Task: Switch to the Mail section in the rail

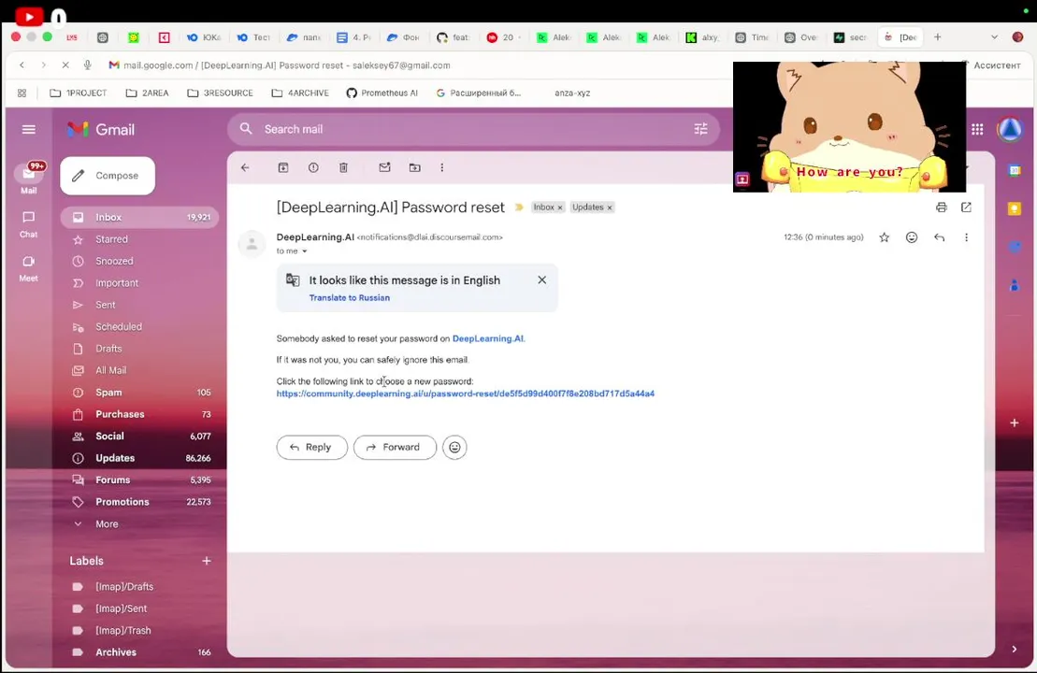Action: [x=28, y=178]
